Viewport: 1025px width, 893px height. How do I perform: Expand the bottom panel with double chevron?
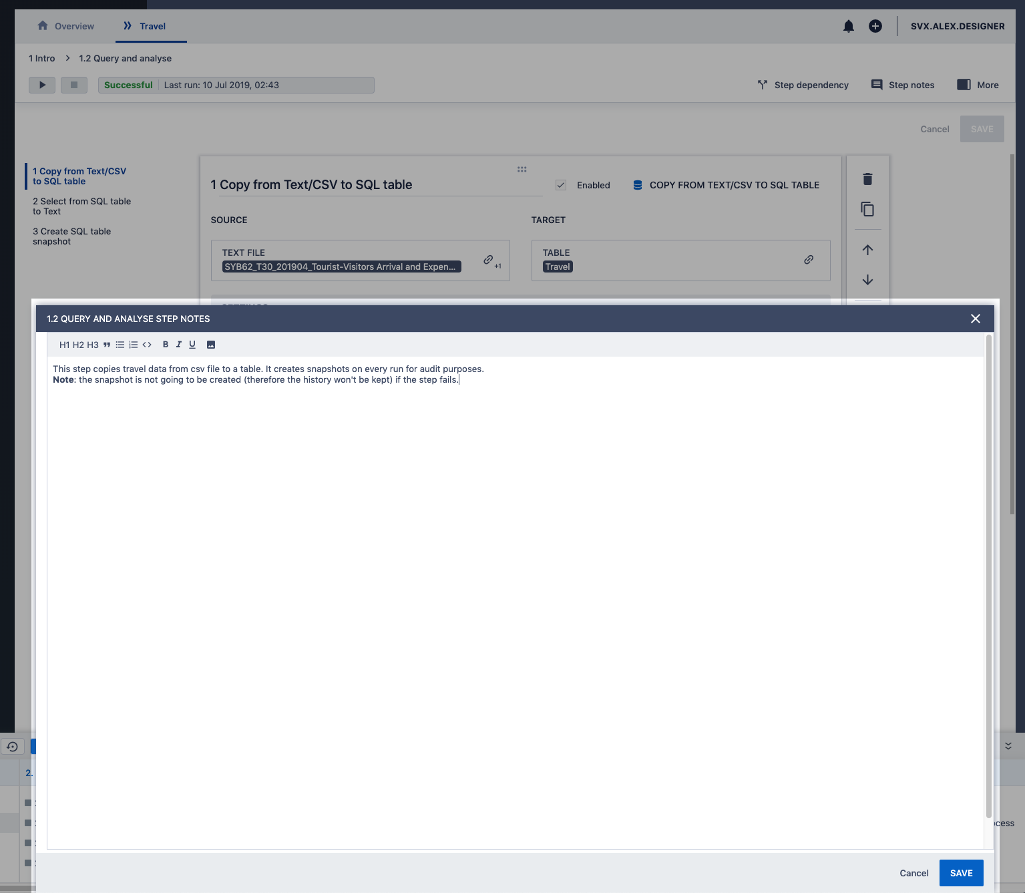point(1008,745)
